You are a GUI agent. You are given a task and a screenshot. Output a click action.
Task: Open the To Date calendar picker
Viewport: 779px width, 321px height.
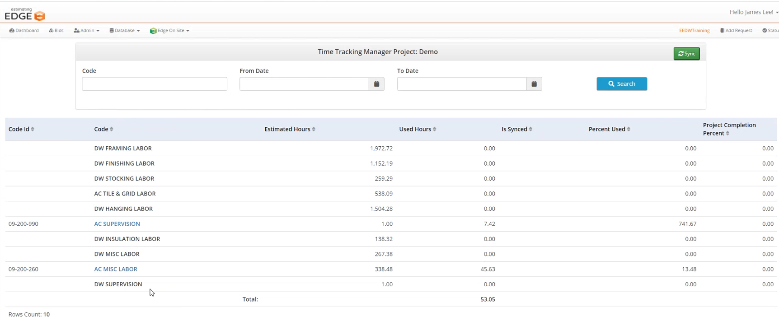tap(534, 84)
